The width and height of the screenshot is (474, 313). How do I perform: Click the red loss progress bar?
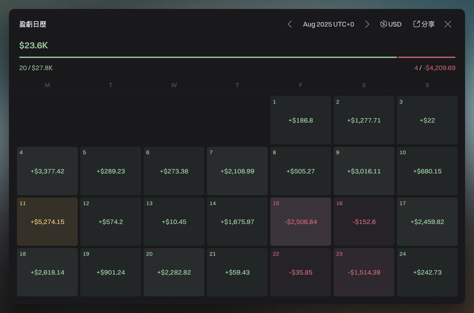pyautogui.click(x=427, y=57)
